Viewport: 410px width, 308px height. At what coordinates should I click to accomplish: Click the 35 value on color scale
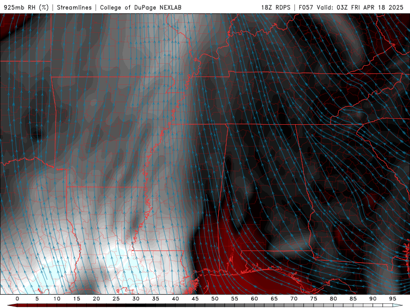(156, 299)
